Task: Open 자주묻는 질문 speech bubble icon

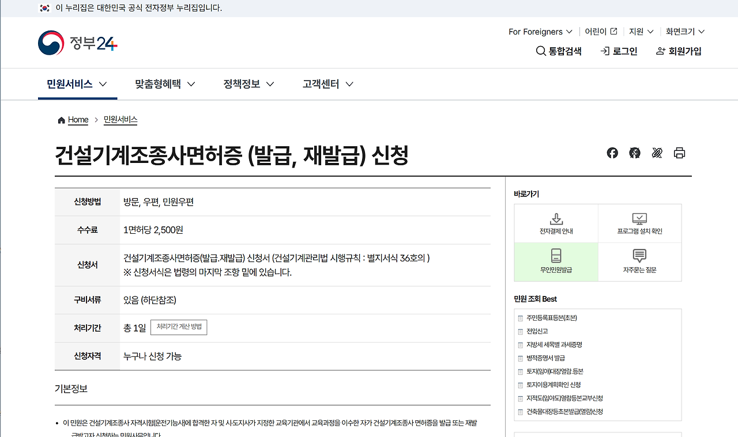Action: point(639,256)
